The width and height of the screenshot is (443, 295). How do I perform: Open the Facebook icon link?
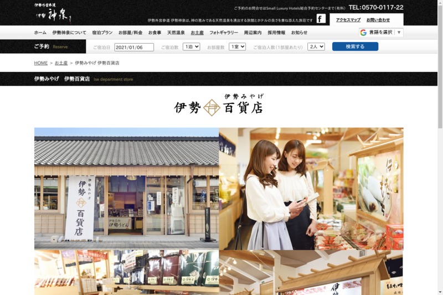pos(321,19)
